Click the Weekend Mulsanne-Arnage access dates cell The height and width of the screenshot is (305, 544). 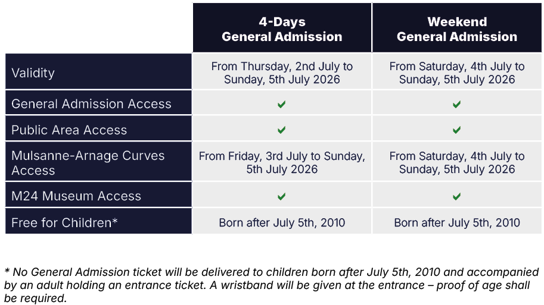(x=456, y=163)
